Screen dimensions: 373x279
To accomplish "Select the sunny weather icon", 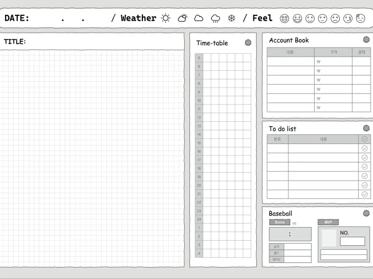I will coord(165,18).
